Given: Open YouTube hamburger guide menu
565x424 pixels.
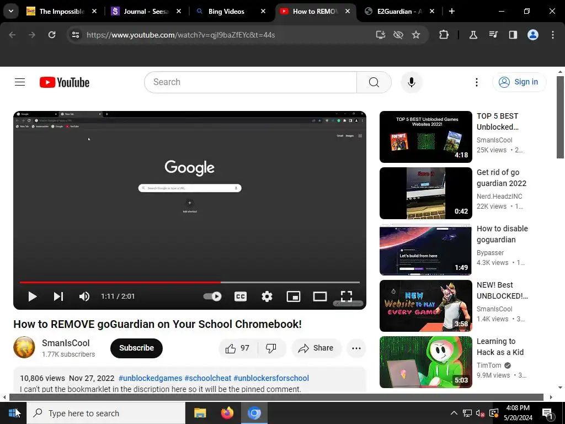Looking at the screenshot, I should (20, 82).
